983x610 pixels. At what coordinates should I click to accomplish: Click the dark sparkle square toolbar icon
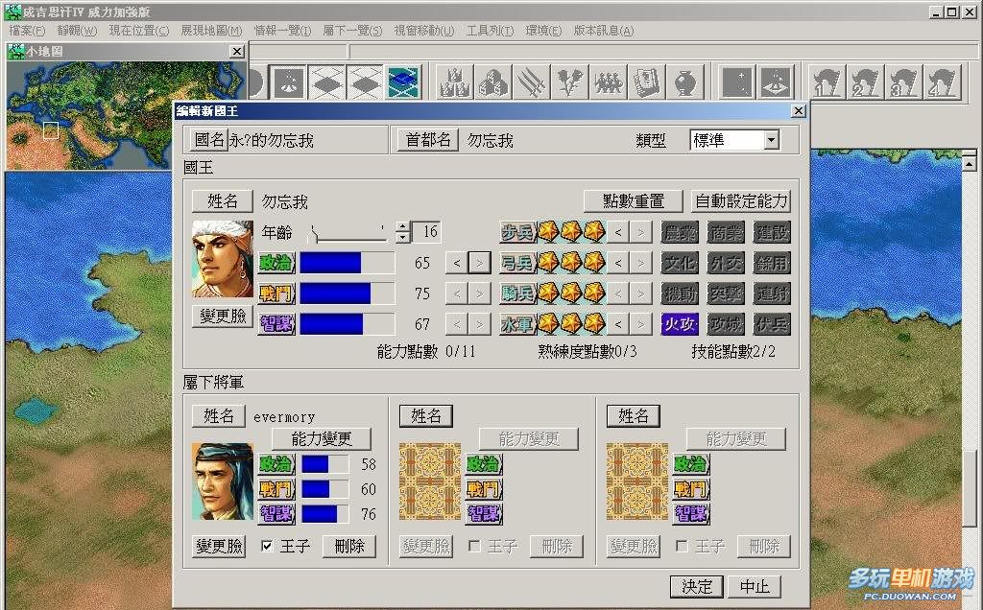[737, 82]
